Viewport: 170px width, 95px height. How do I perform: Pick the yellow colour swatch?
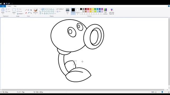pos(93,9)
